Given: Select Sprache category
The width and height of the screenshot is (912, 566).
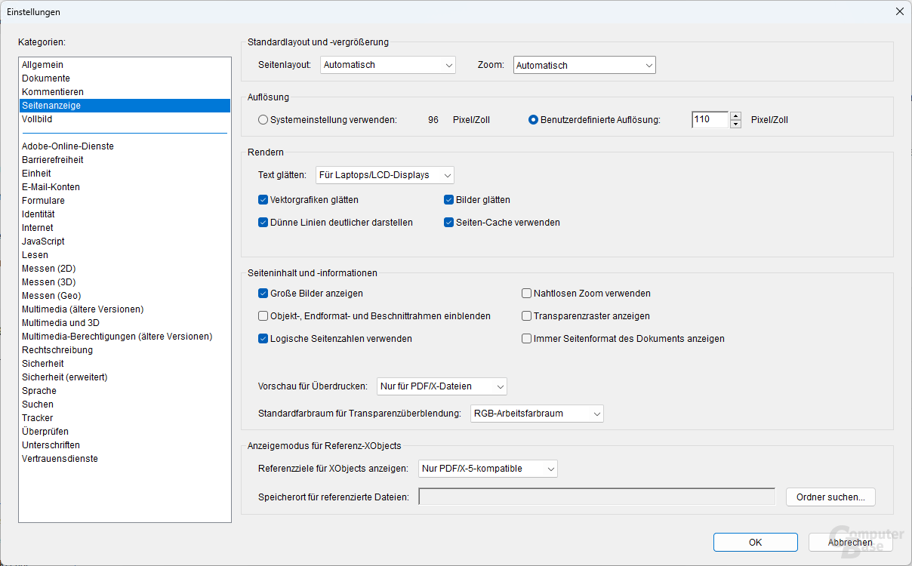Looking at the screenshot, I should point(125,391).
